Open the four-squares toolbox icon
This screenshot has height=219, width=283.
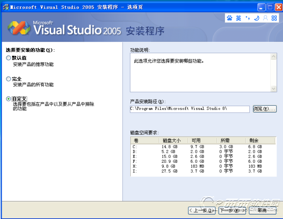274,18
